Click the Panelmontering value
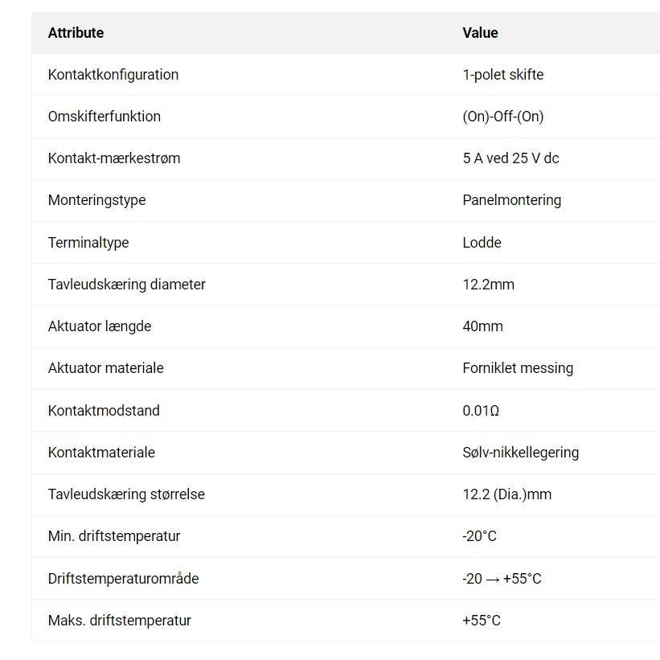Image resolution: width=660 pixels, height=660 pixels. (512, 200)
